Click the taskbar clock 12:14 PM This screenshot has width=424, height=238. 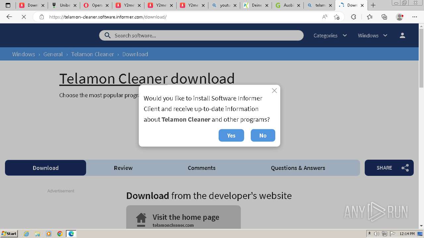407,234
